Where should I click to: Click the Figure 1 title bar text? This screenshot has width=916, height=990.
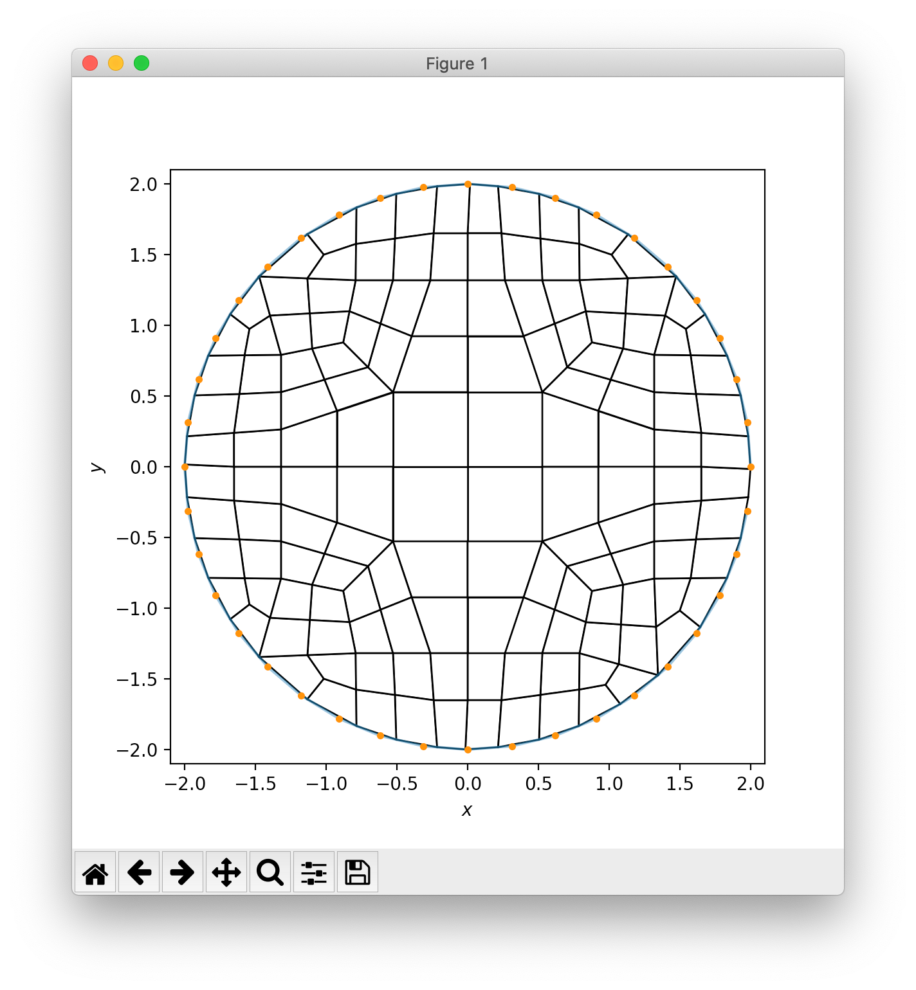(457, 64)
